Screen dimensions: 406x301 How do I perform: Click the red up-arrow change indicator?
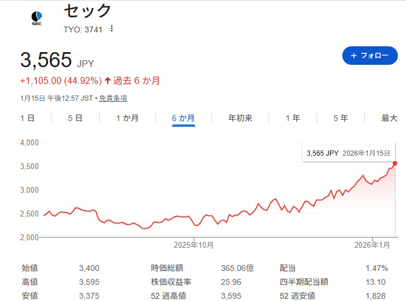coord(107,80)
